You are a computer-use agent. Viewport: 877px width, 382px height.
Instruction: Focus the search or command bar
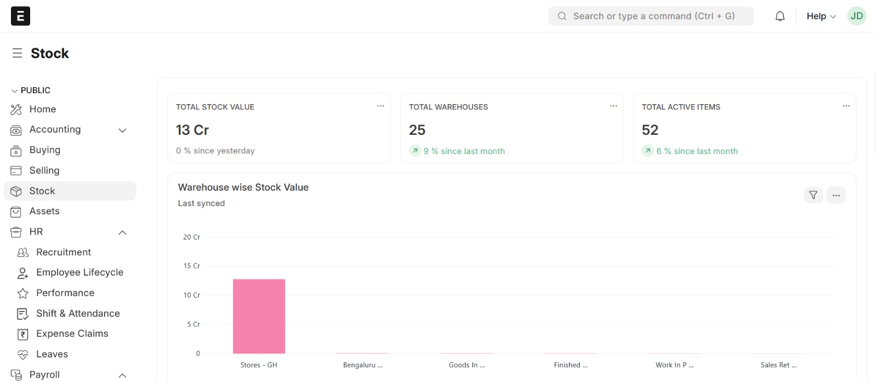pos(651,16)
